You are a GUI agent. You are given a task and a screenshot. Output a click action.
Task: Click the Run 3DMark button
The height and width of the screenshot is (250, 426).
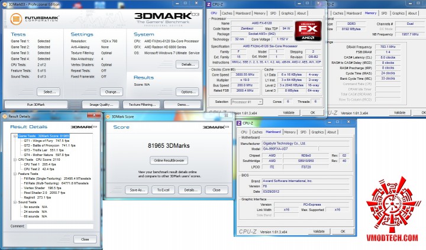[x=36, y=105]
